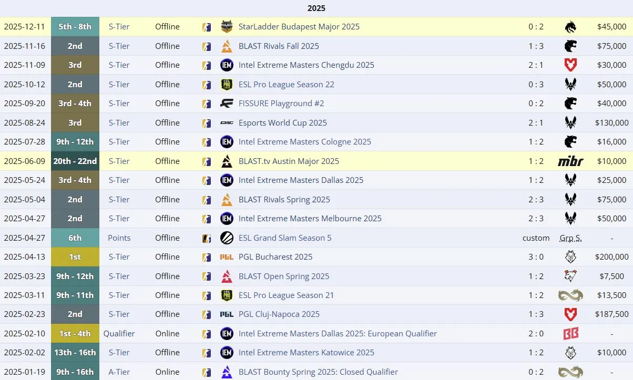Click the ESL Grand Slam Season 5 logo
The width and height of the screenshot is (633, 380).
pyautogui.click(x=227, y=238)
